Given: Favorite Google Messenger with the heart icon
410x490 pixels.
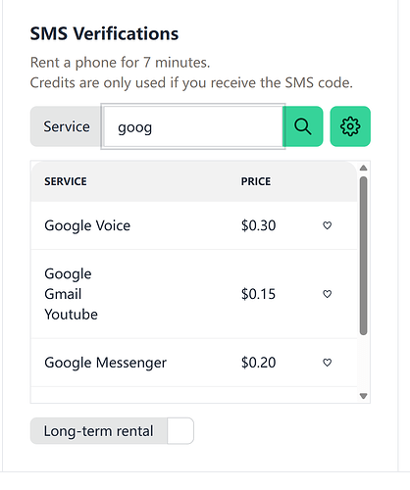Looking at the screenshot, I should (328, 363).
